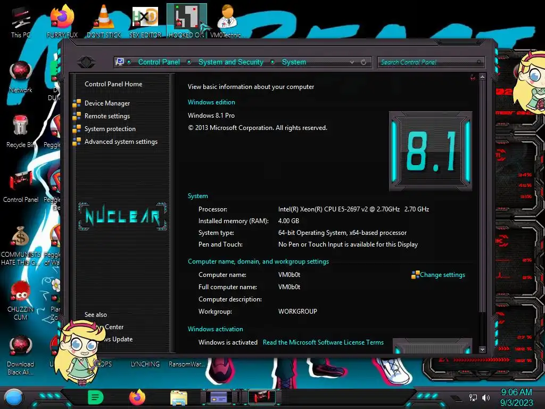Screen dimensions: 545x409
Task: Click the Windows 8.1 Pro edition text
Action: tap(211, 116)
